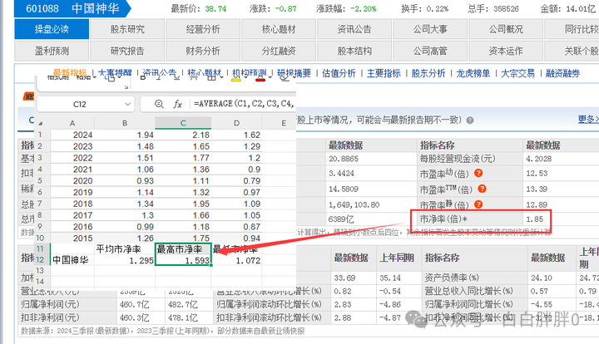The height and width of the screenshot is (344, 599).
Task: Click the 每股经营现金流(元) label
Action: (458, 159)
